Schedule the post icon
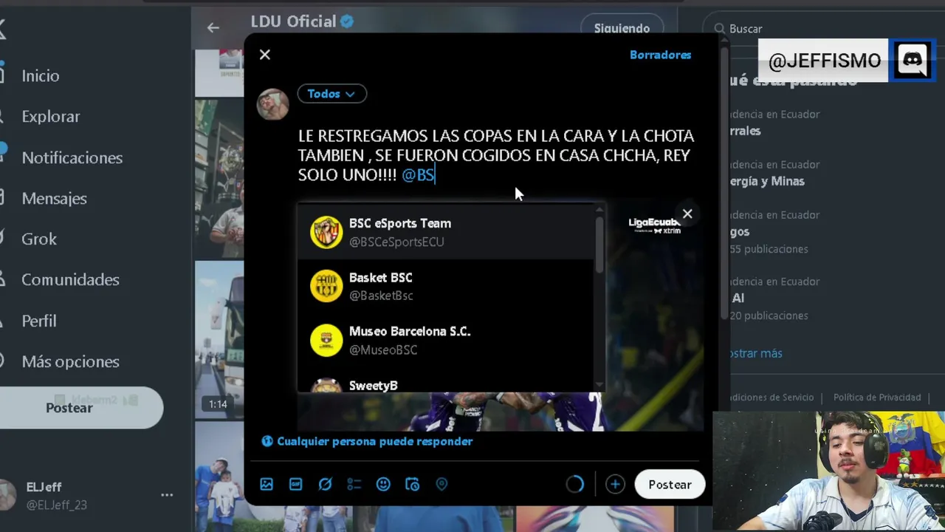 coord(413,484)
